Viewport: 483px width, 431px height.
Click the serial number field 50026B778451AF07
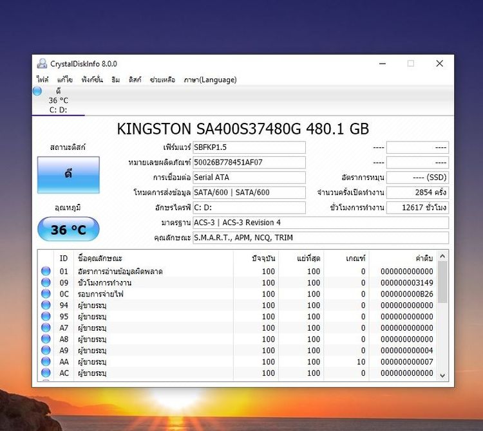coord(249,163)
